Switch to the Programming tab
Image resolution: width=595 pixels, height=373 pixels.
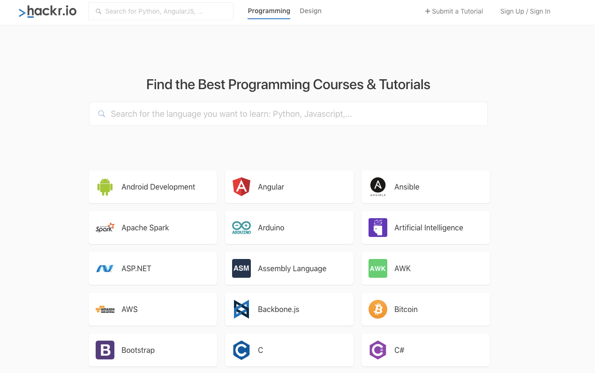pos(269,11)
